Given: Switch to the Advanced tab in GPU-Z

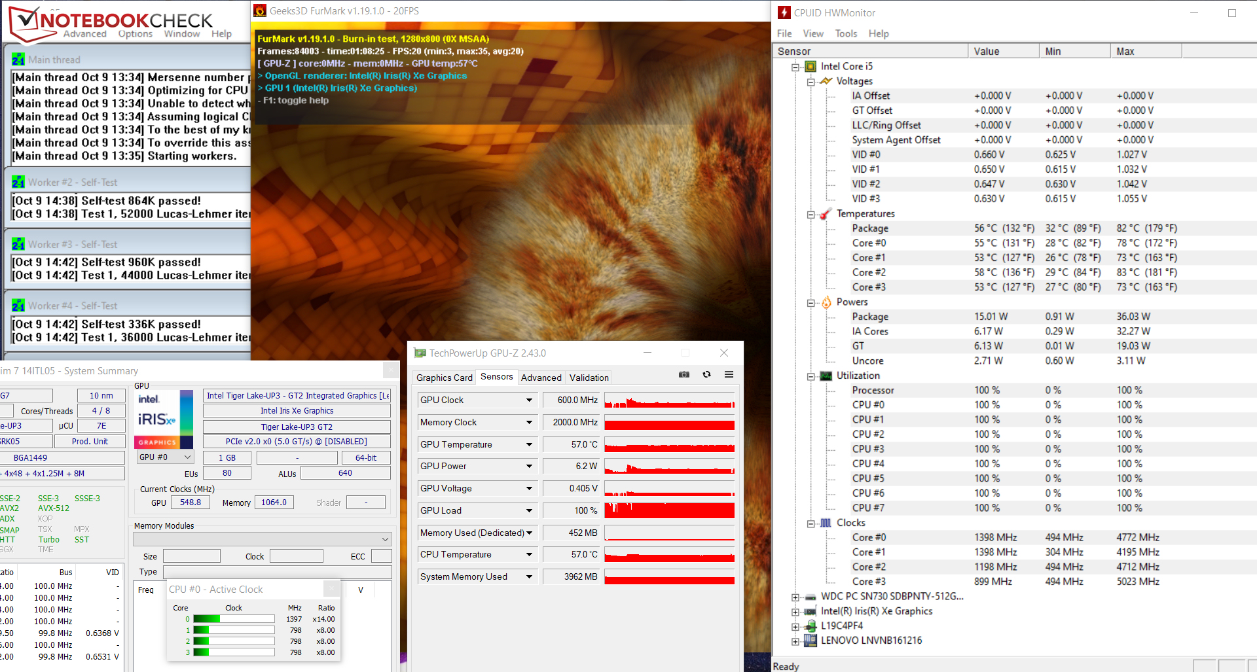Looking at the screenshot, I should pos(541,378).
